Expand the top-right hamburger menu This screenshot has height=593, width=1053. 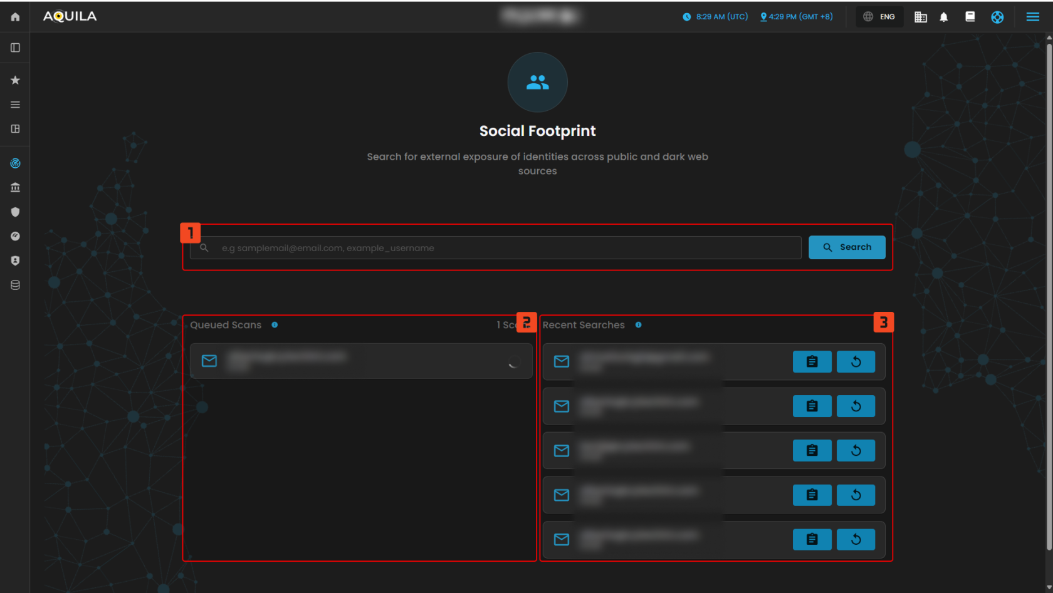1032,17
